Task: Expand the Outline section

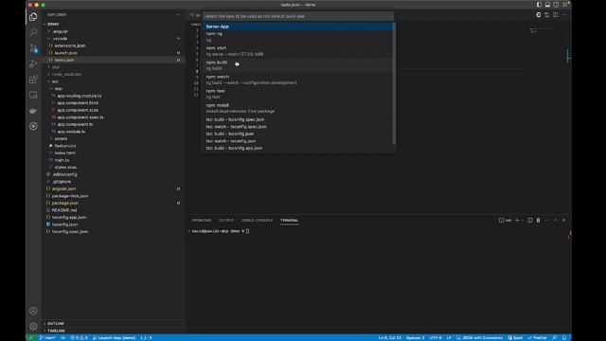Action: tap(56, 324)
